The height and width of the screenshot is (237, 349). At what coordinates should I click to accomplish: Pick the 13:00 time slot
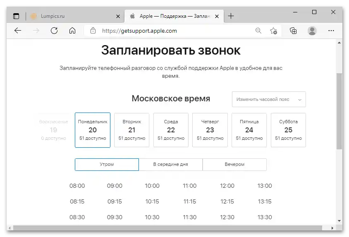coord(265,186)
